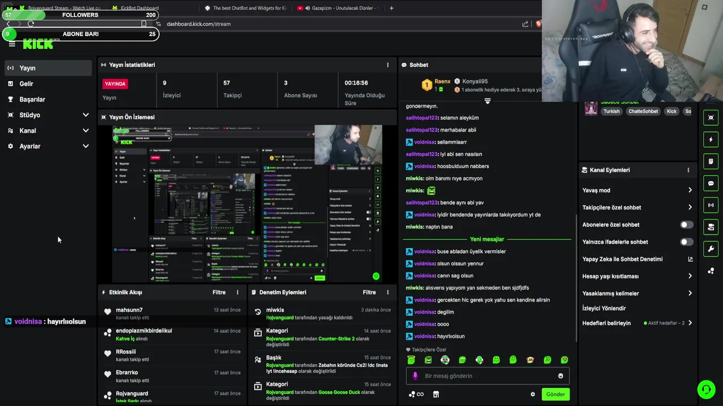Open Denetim Eylemleri panel three-dot menu
This screenshot has height=406, width=723.
coord(387,293)
